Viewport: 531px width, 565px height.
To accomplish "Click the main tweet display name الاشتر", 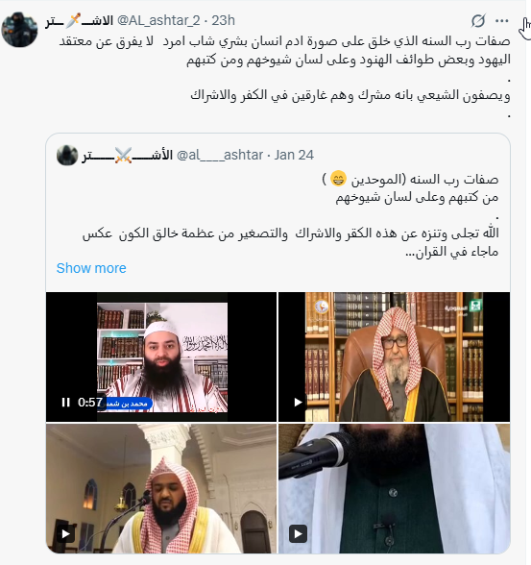I will pyautogui.click(x=79, y=20).
